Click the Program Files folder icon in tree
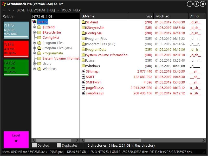This screenshot has height=156, width=208. click(x=40, y=43)
